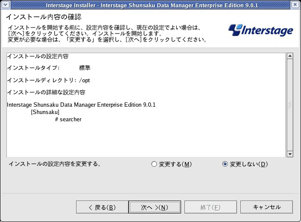Screen dimensions: 301x222
Task: Close the Interstage Installer window
Action: click(295, 5)
